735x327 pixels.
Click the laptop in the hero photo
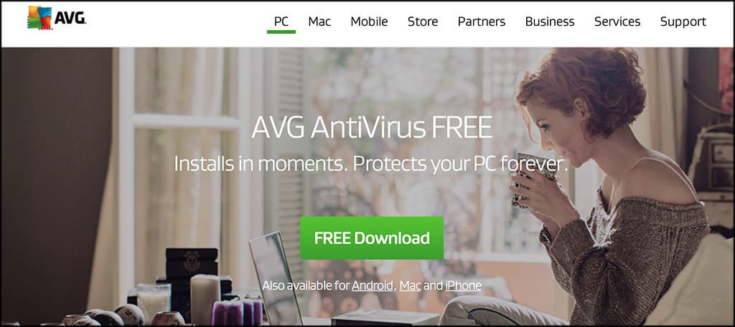click(x=276, y=278)
